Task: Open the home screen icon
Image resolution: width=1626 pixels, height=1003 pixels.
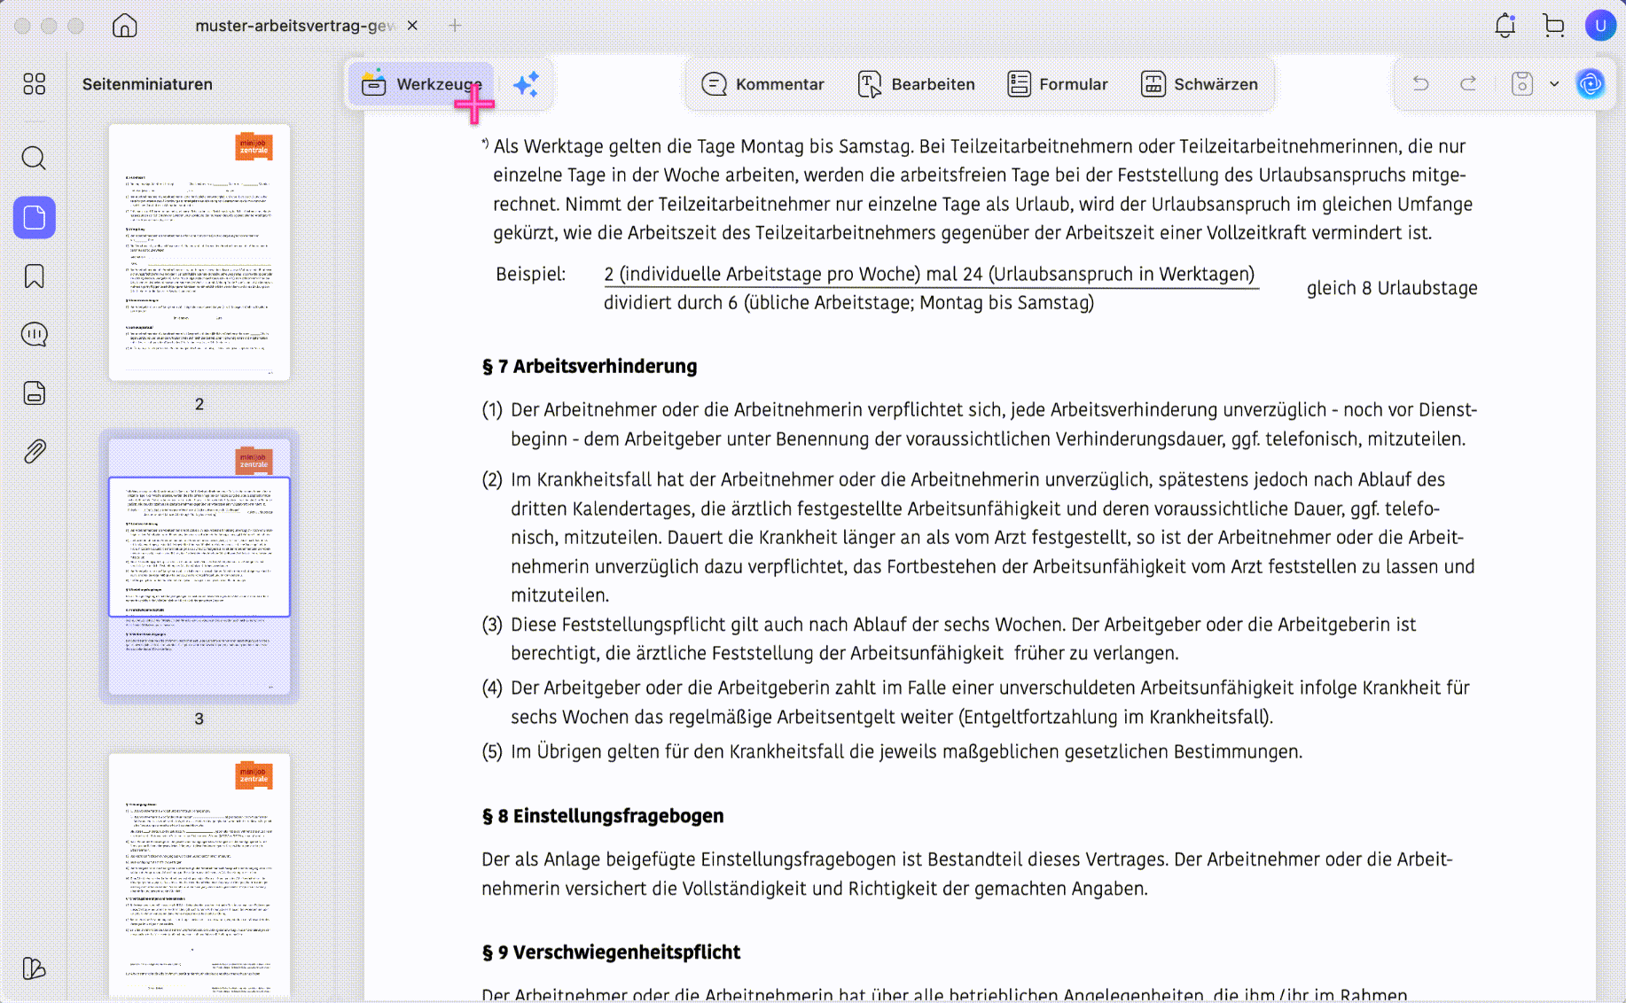Action: click(125, 26)
